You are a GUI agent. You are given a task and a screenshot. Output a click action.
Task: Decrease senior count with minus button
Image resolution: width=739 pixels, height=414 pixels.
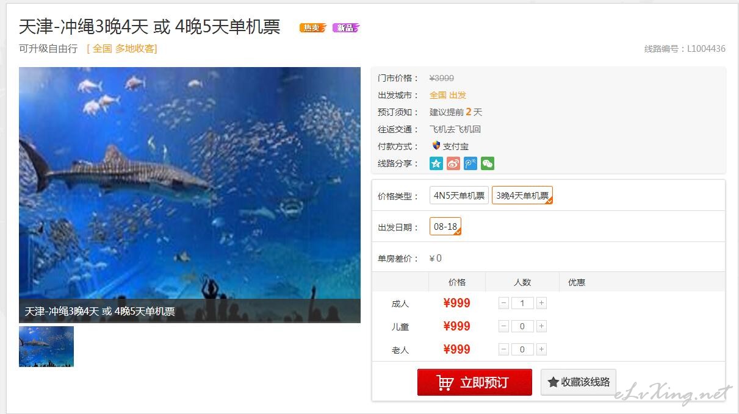click(x=503, y=349)
